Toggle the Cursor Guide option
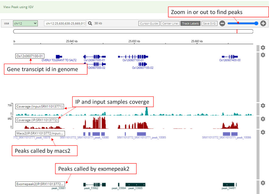Viewport: 269px width, 194px height. click(149, 23)
